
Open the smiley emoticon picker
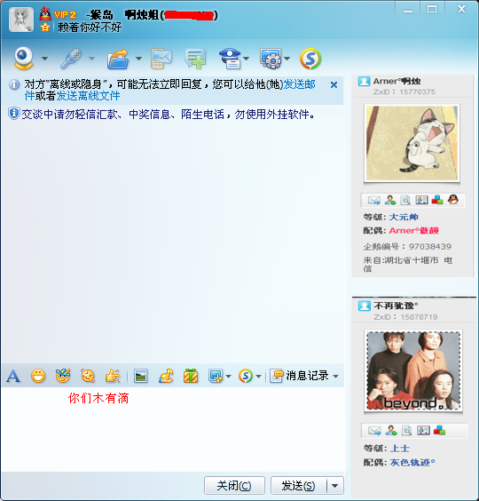38,376
